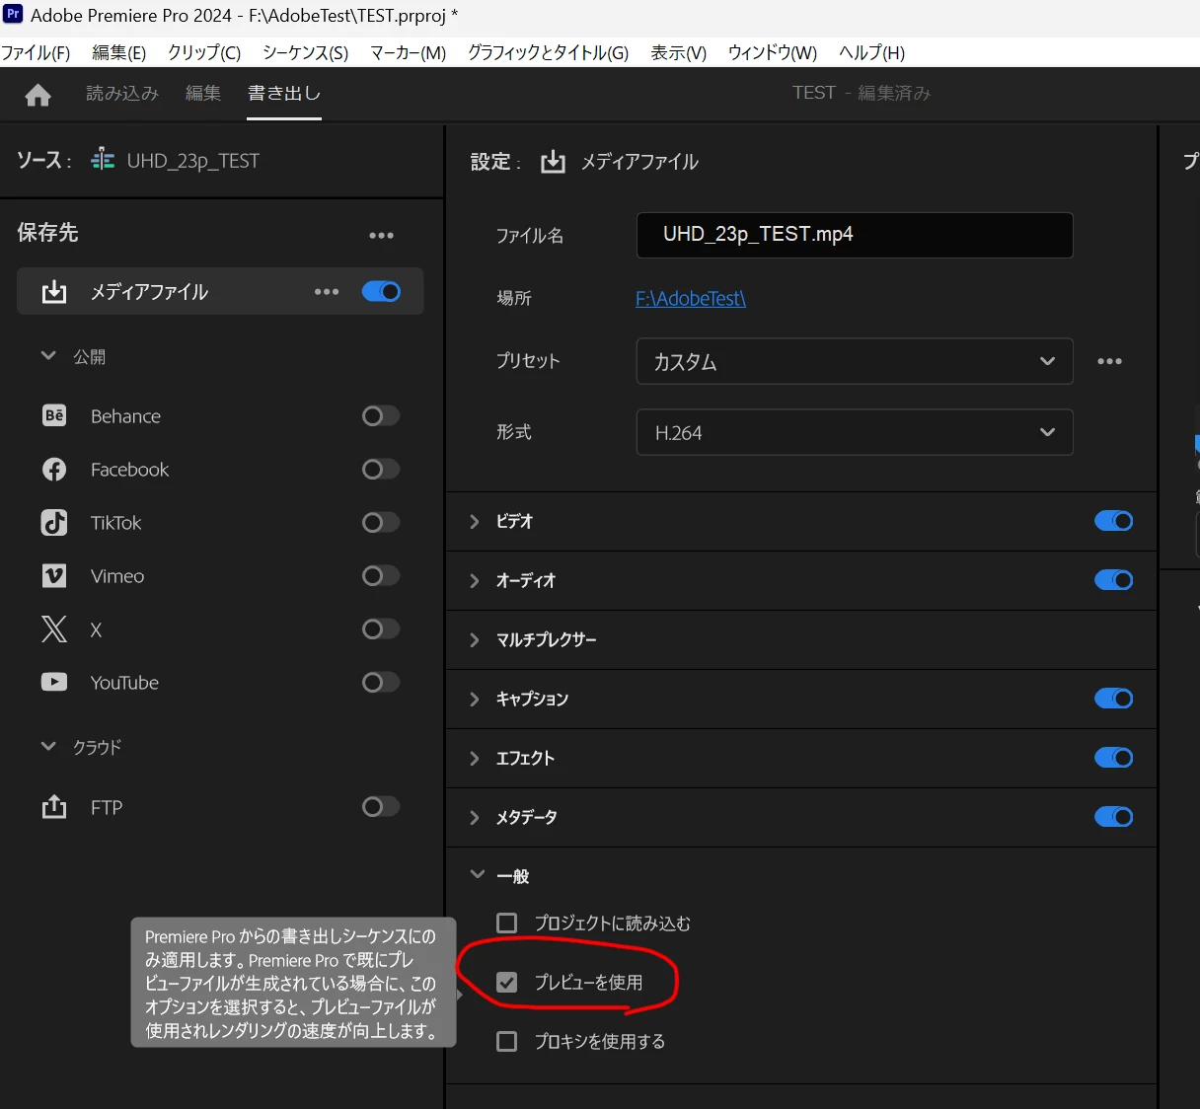Open the 表示(V) menu
The image size is (1200, 1109).
(679, 52)
